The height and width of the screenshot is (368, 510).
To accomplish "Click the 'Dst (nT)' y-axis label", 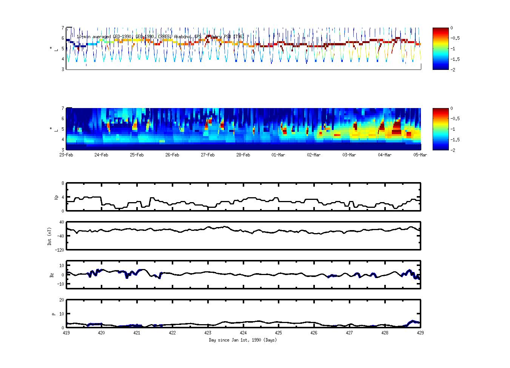I will tap(49, 236).
